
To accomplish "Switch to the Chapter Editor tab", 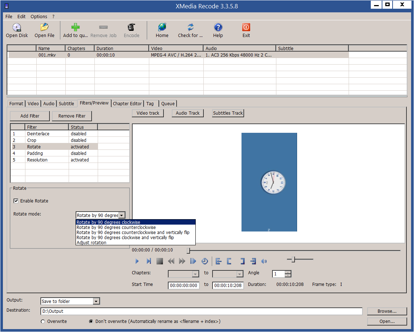I will point(127,104).
